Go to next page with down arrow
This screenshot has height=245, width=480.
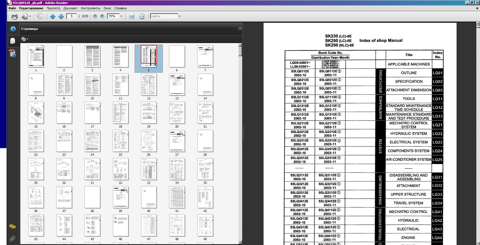click(61, 16)
